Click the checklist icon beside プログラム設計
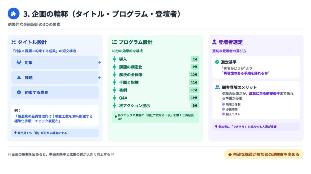311x174 pixels. coord(114,42)
